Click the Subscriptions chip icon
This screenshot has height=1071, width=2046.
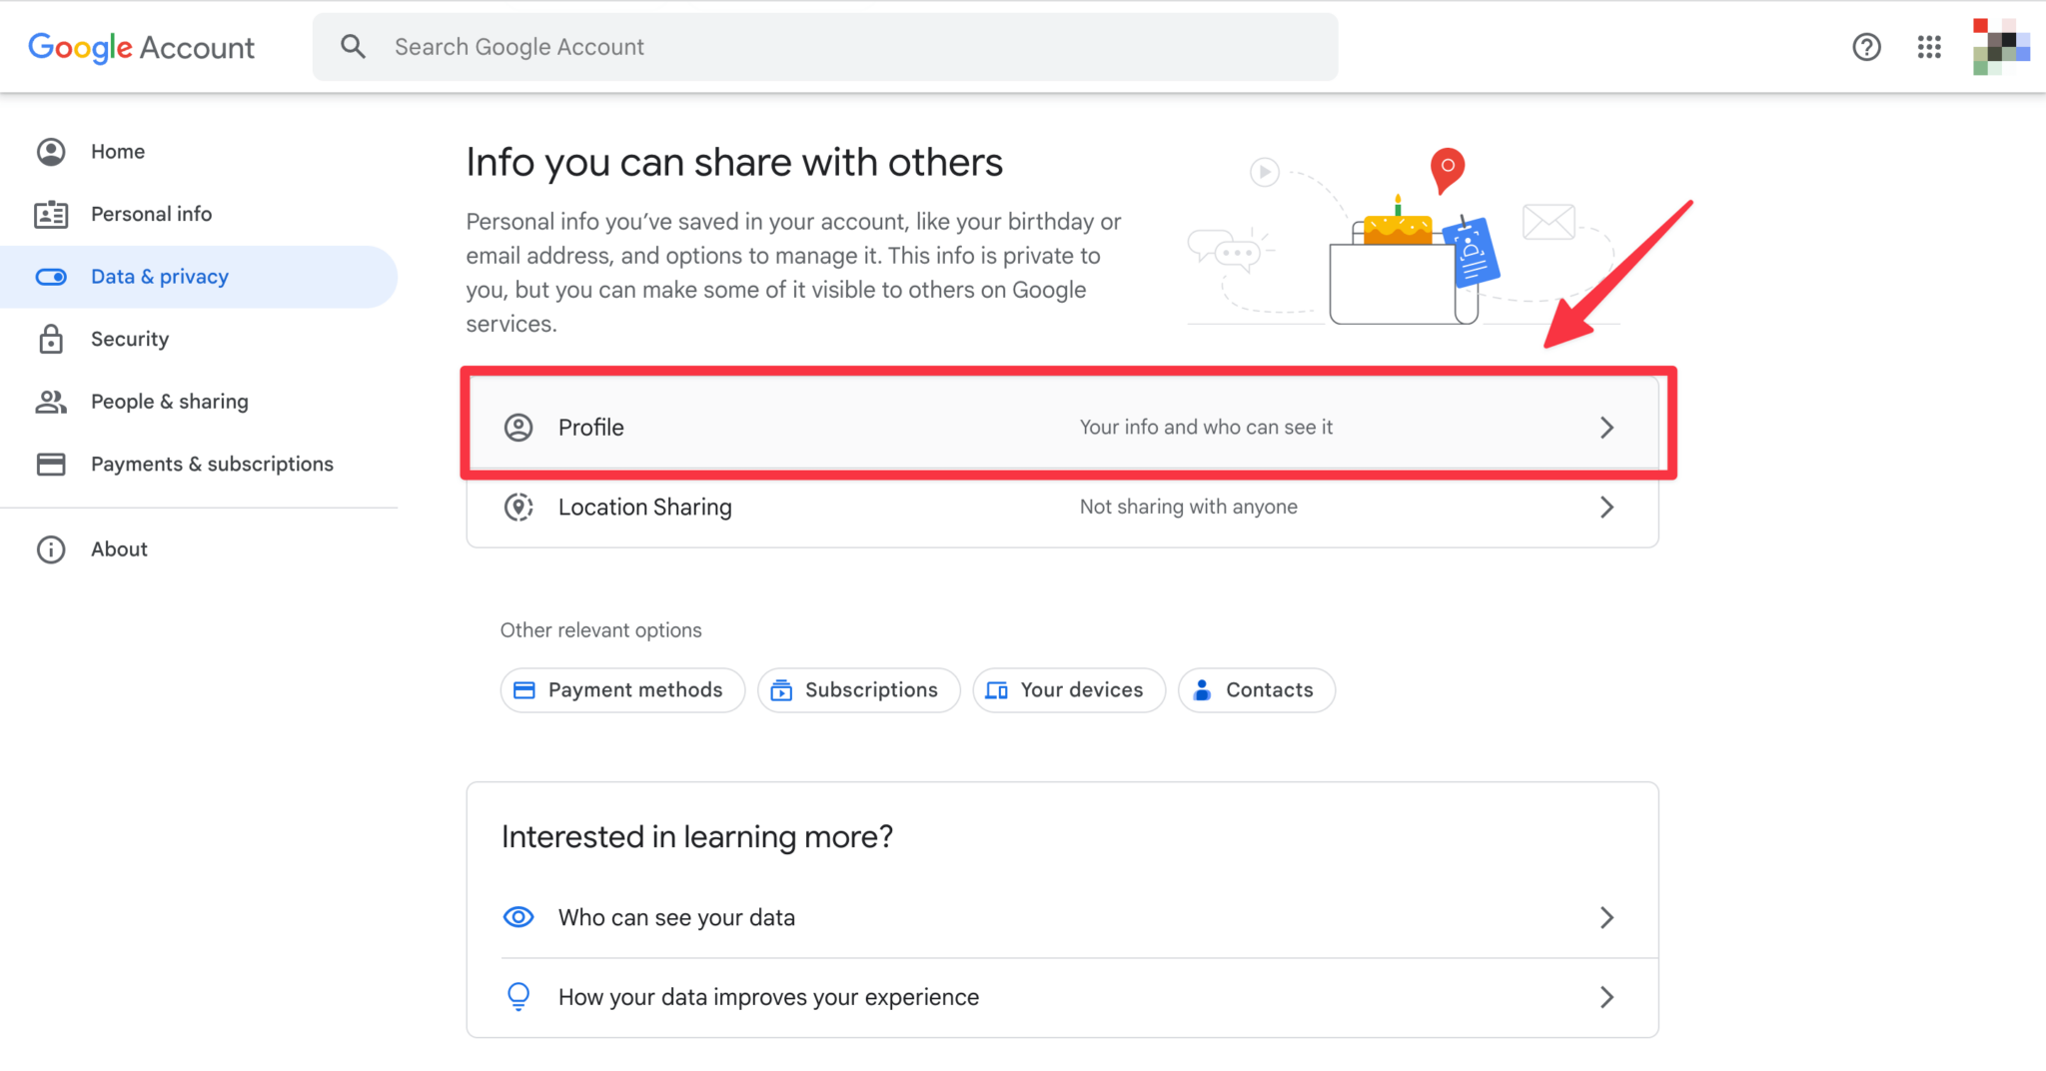tap(781, 690)
